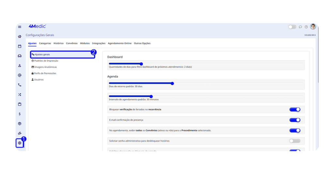334x175 pixels.
Task: Toggle E-mail confirmação de presença switch
Action: (x=295, y=120)
